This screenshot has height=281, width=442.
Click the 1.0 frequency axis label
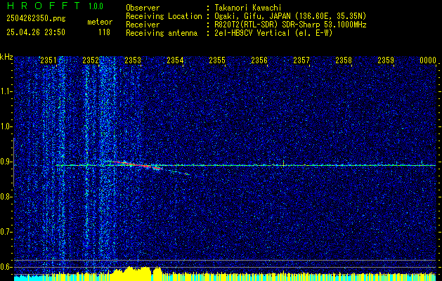coord(6,126)
